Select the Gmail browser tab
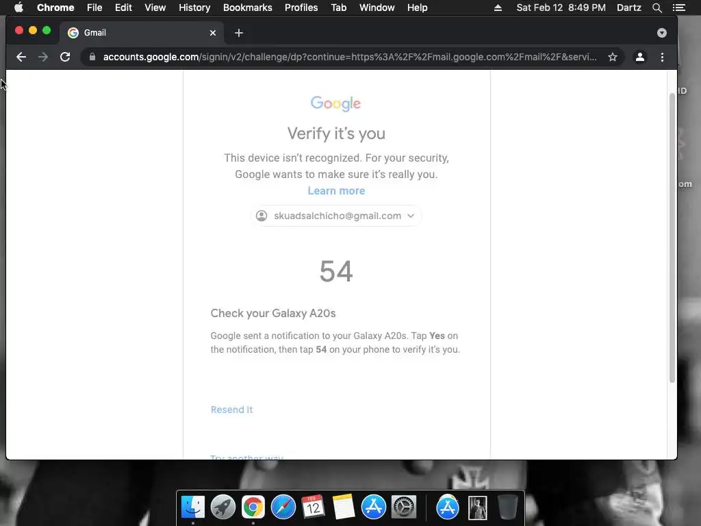Viewport: 701px width, 526px height. 141,33
